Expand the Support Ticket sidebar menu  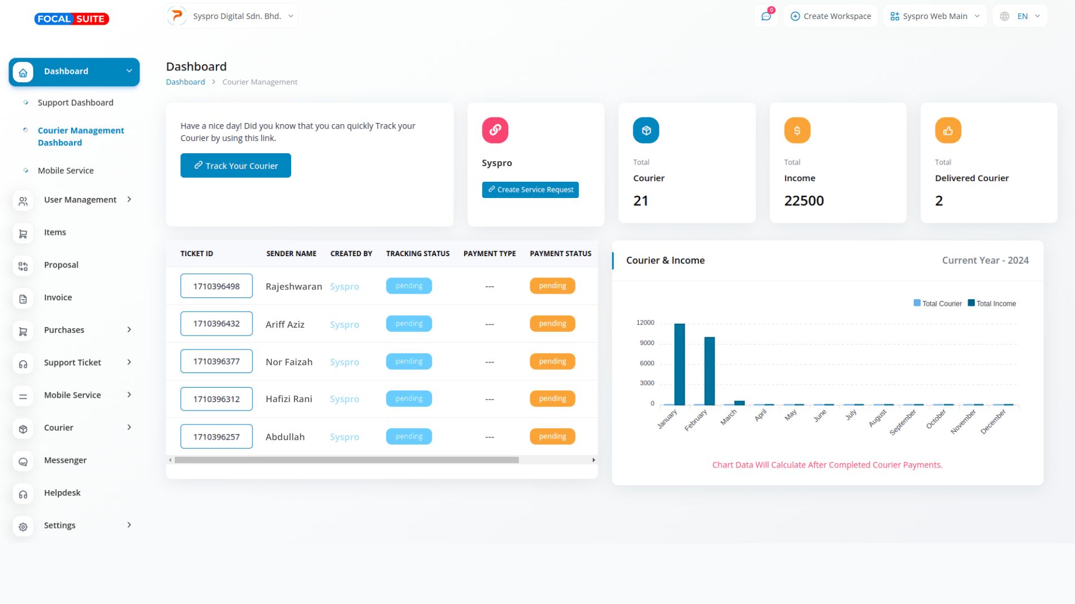pyautogui.click(x=73, y=363)
